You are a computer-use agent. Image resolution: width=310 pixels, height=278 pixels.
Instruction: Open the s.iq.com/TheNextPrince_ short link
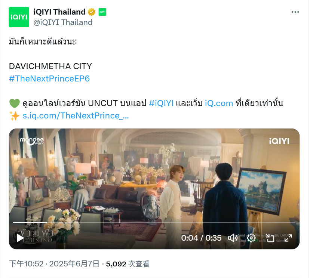(76, 115)
